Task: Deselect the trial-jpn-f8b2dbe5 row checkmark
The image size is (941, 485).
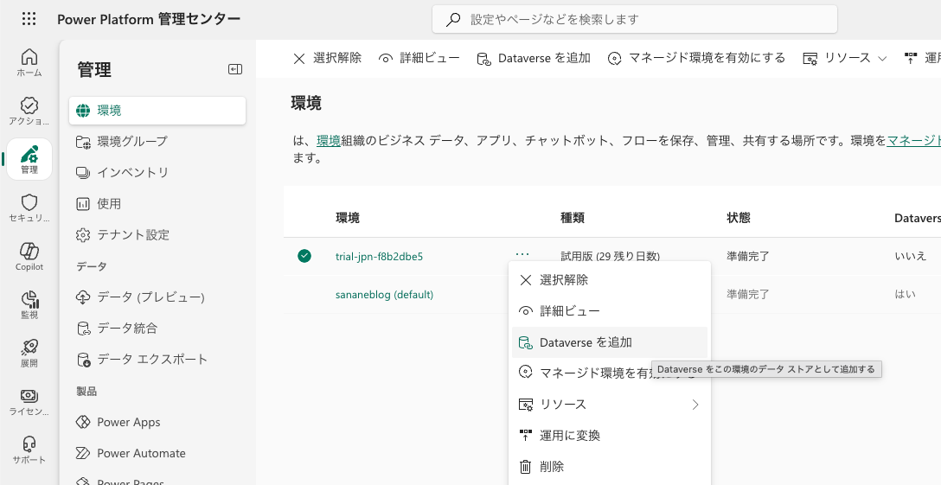Action: [x=304, y=256]
